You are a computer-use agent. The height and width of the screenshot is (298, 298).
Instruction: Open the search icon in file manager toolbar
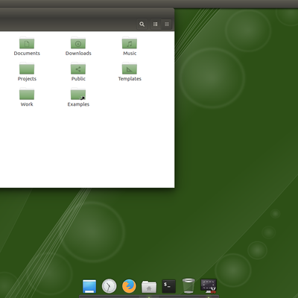142,24
